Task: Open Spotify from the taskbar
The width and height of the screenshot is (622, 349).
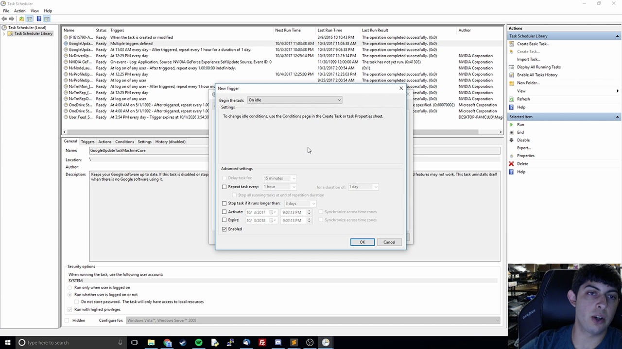Action: [199, 342]
